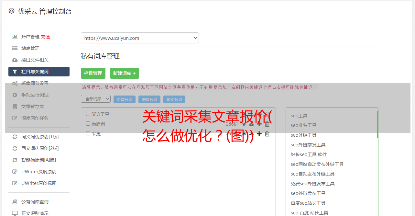Click the keyword list green scrollbar
Screen dimensions: 415x216
click(377, 124)
